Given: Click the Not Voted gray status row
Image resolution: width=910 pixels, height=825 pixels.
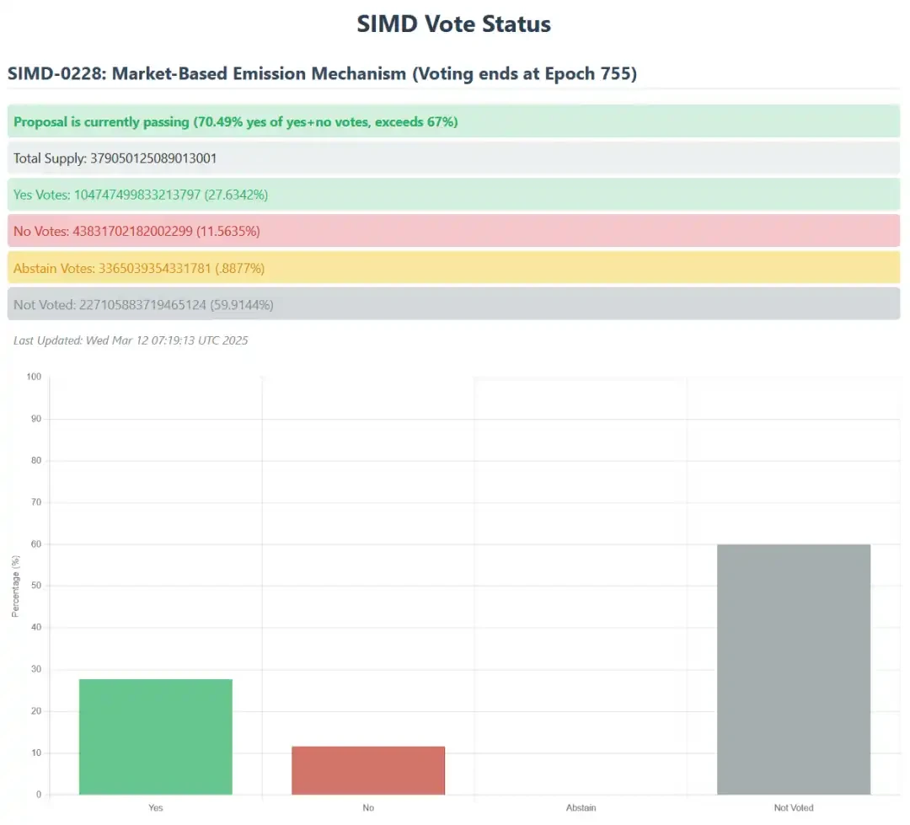Looking at the screenshot, I should 454,304.
